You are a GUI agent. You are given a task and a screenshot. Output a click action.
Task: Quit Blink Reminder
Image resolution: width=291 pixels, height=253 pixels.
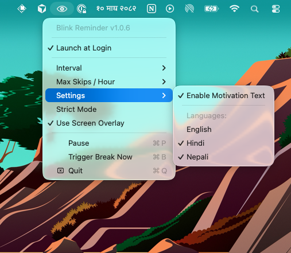point(109,170)
